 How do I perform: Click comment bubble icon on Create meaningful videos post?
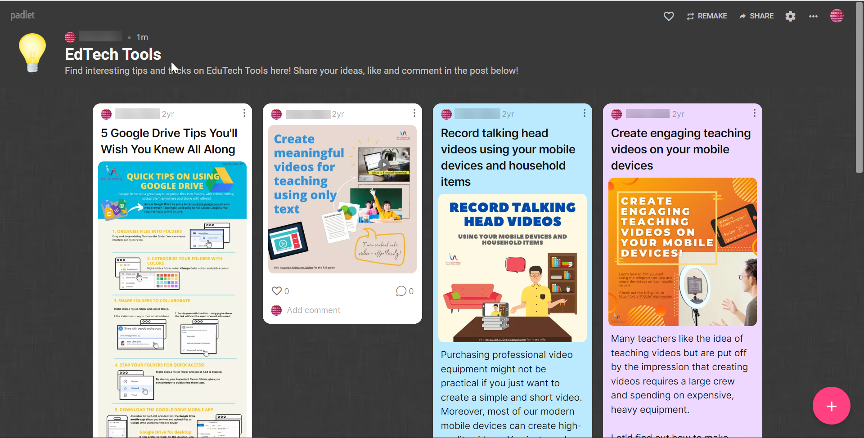(x=401, y=291)
